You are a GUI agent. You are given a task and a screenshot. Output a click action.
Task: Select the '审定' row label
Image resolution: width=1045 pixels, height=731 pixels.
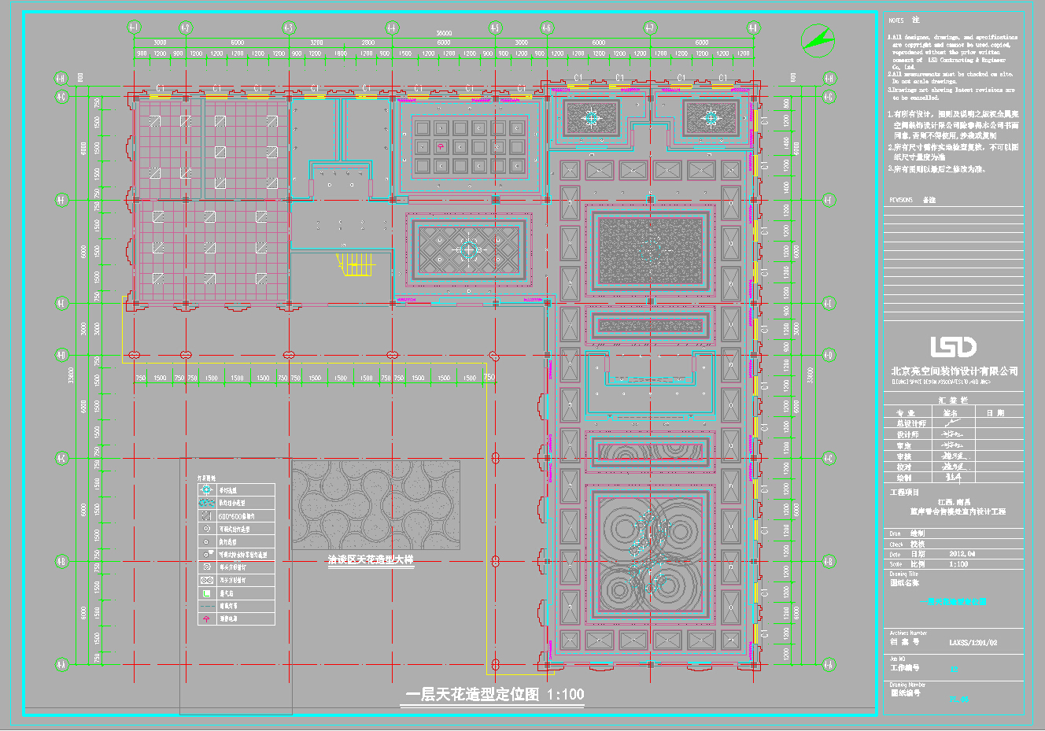click(x=903, y=445)
